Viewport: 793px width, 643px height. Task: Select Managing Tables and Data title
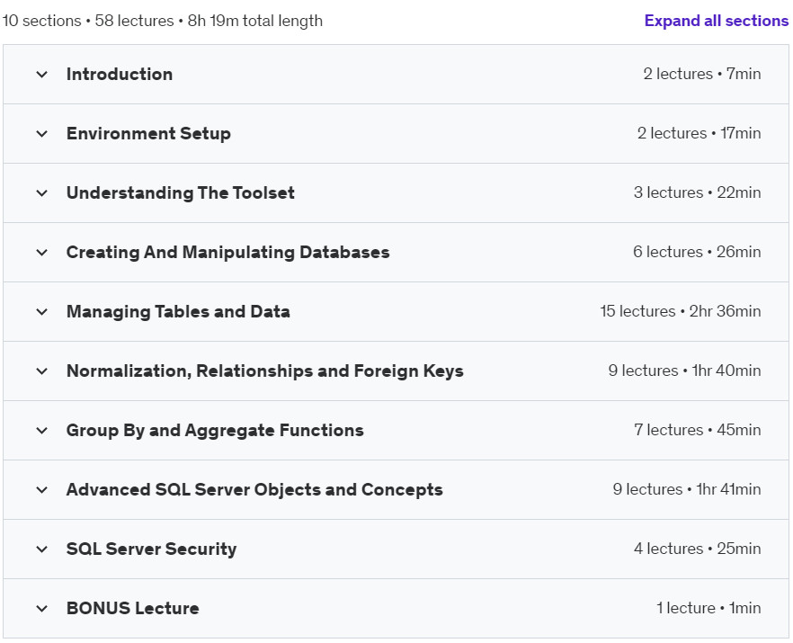[x=178, y=312]
